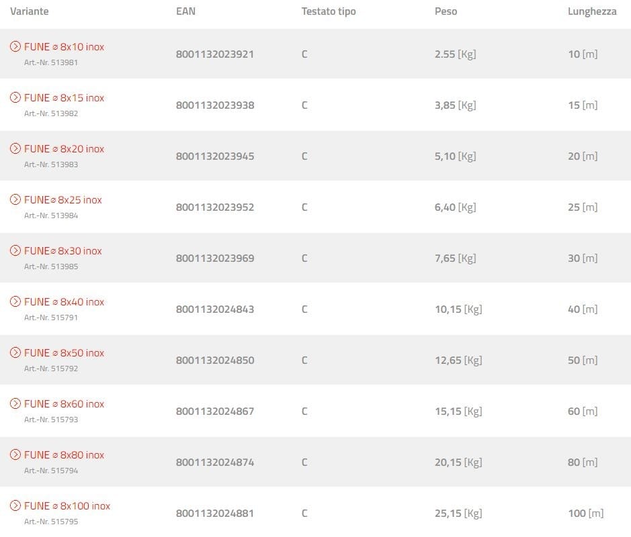Click the circled arrow next to FUNE 8x15 inox

(x=15, y=97)
